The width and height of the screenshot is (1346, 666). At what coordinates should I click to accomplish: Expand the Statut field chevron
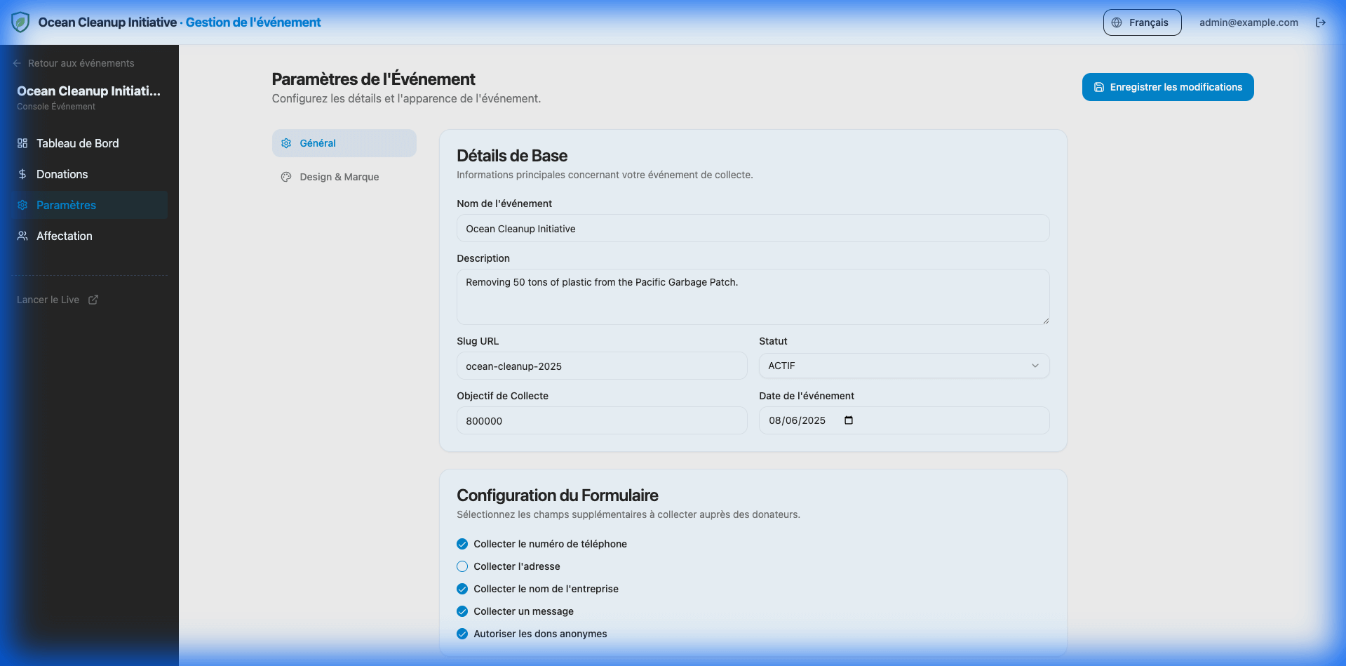(1035, 366)
